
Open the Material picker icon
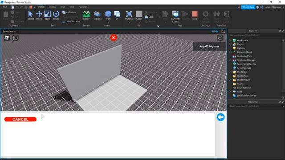(129, 14)
